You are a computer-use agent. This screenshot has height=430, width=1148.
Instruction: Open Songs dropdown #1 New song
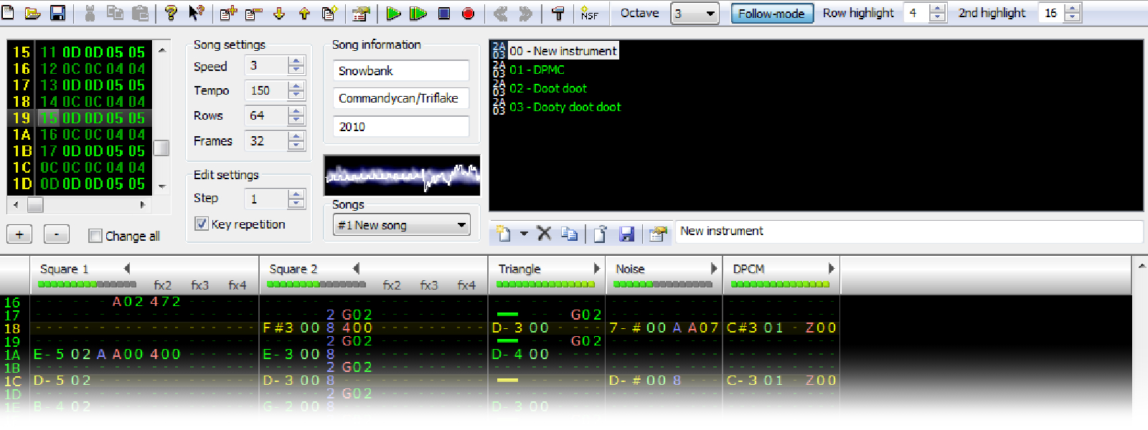pos(402,225)
